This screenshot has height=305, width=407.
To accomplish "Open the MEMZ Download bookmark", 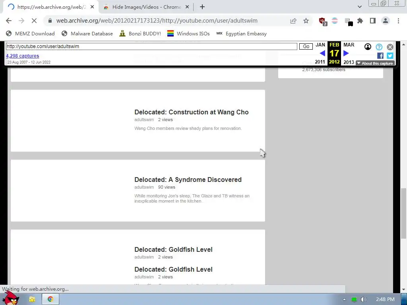I will tap(30, 33).
